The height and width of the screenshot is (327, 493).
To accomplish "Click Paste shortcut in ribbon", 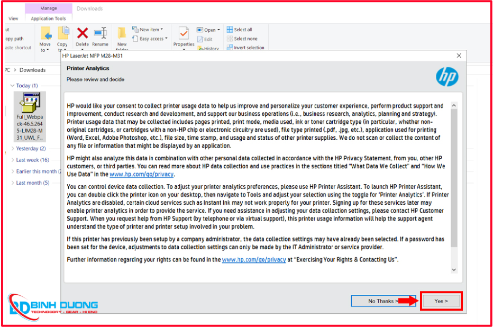I will [18, 48].
